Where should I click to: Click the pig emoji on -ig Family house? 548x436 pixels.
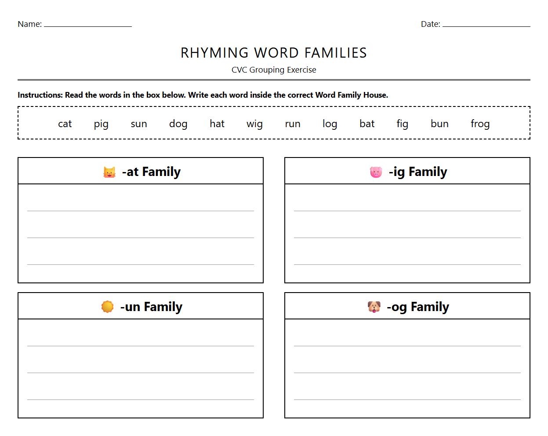coord(377,172)
